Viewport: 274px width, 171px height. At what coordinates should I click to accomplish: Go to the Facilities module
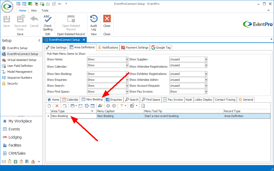(x=15, y=145)
